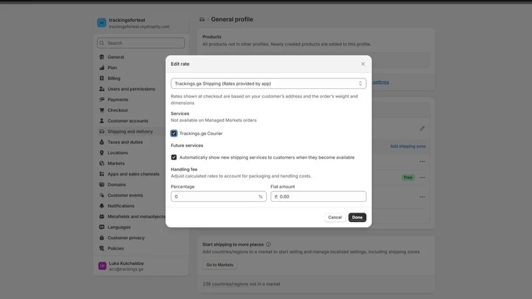Screen dimensions: 532x299
Task: Open the Checkout cart icon
Action: 102,110
